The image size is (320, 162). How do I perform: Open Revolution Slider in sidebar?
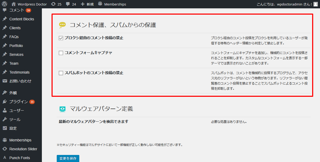tap(23, 149)
